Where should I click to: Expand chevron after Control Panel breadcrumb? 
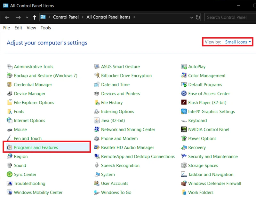pos(83,17)
